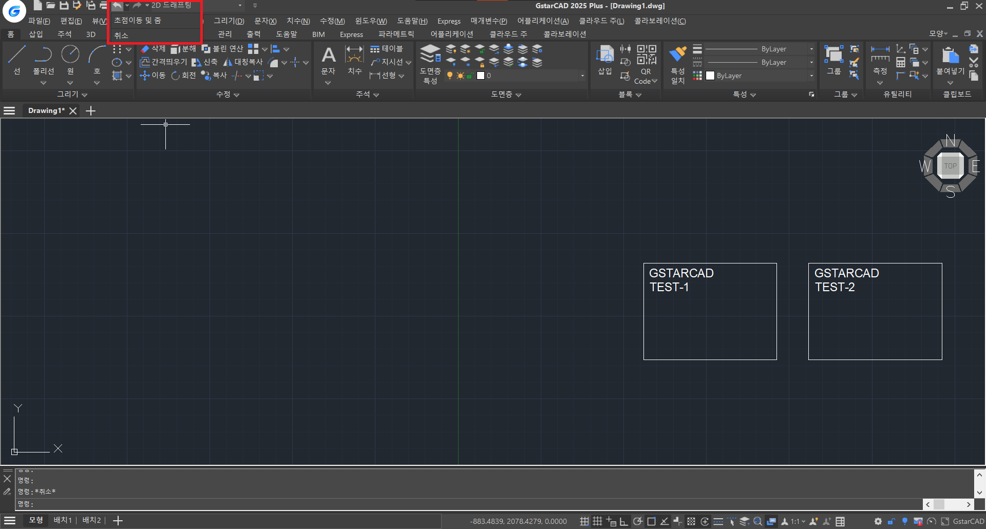The width and height of the screenshot is (986, 529).
Task: Click the Cut scissors icon in clipboard
Action: pos(974,63)
